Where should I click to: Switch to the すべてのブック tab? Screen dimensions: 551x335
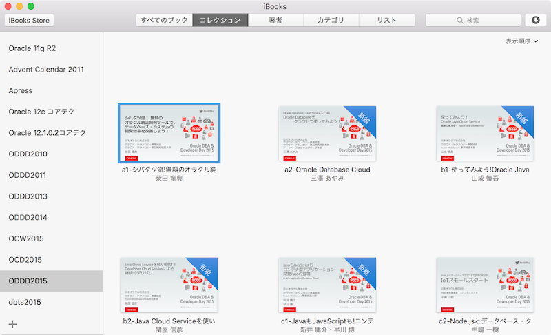(x=164, y=20)
